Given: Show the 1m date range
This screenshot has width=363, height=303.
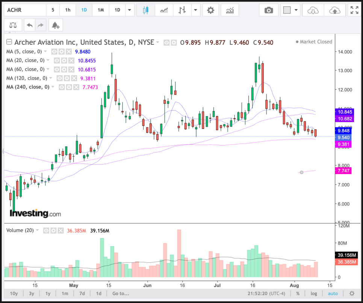Looking at the screenshot, I should click(65, 294).
